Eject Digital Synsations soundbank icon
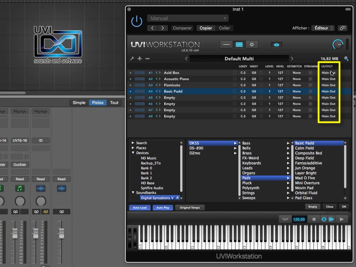The width and height of the screenshot is (356, 267). 177,198
